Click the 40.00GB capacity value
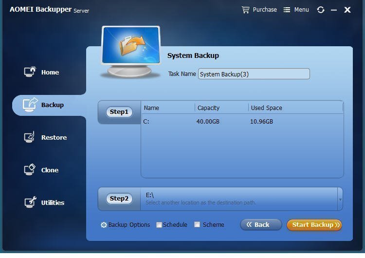 pyautogui.click(x=208, y=122)
